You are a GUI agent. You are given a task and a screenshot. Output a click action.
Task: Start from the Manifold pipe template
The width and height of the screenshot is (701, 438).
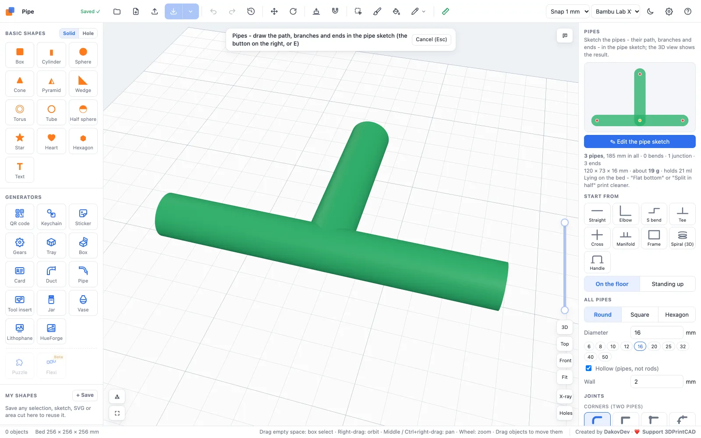click(625, 238)
